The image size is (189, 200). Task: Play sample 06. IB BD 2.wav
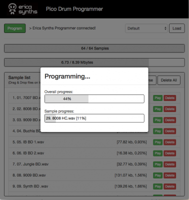(x=157, y=153)
